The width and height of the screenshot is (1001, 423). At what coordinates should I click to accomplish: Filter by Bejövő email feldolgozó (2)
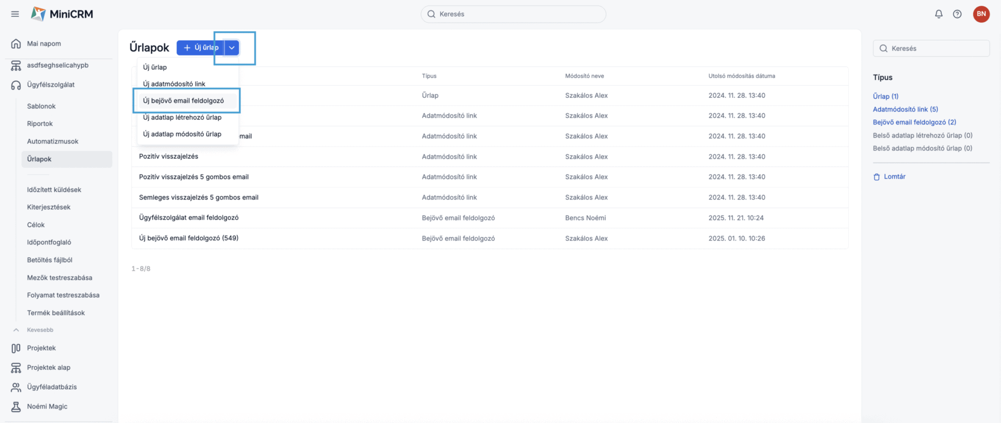click(x=914, y=122)
